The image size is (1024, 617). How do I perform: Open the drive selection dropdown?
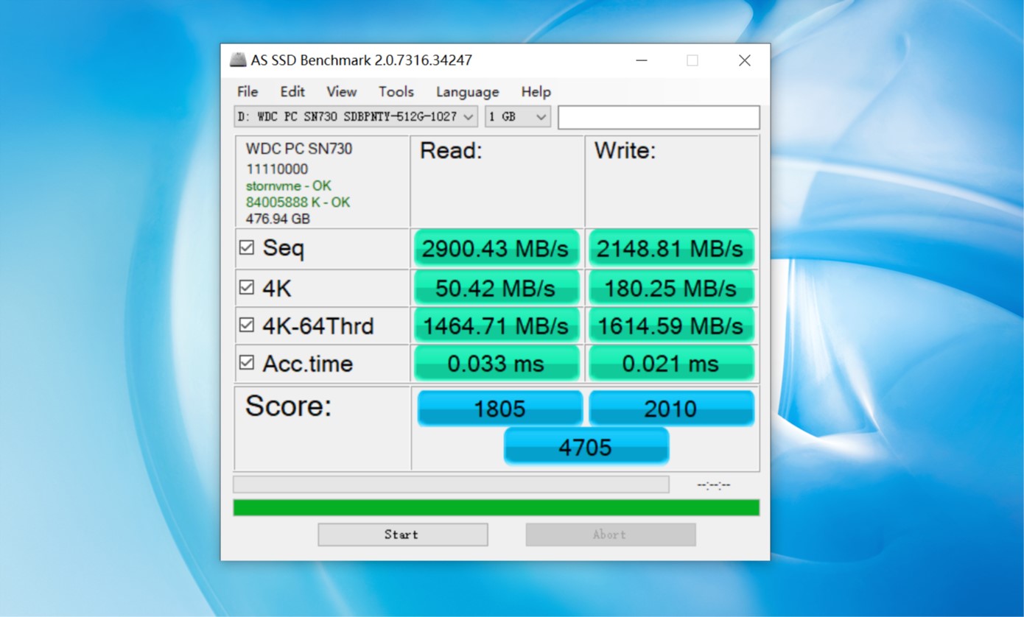tap(356, 117)
